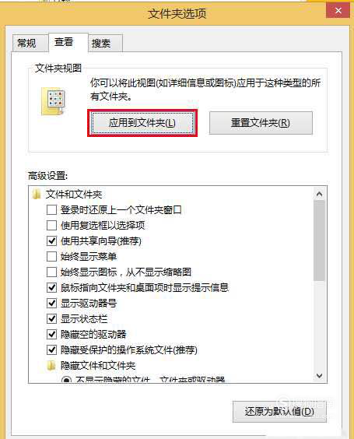Uncheck 显示驱动器号 checkbox
Image resolution: width=354 pixels, height=439 pixels.
[x=51, y=304]
